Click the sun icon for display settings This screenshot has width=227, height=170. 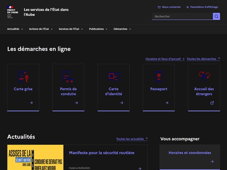click(x=188, y=7)
